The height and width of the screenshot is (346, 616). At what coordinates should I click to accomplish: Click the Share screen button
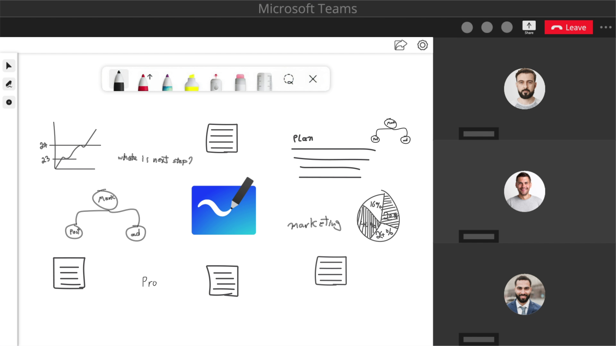[529, 27]
